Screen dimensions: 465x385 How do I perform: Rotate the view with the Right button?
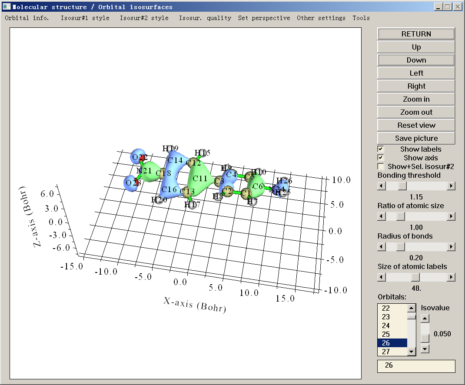tap(416, 86)
